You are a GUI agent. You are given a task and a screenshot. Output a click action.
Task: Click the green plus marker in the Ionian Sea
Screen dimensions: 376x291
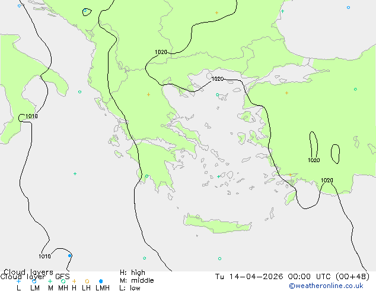(75, 173)
